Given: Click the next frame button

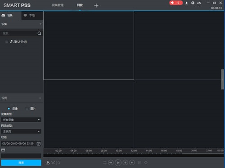Looking at the screenshot, I should point(132,163).
